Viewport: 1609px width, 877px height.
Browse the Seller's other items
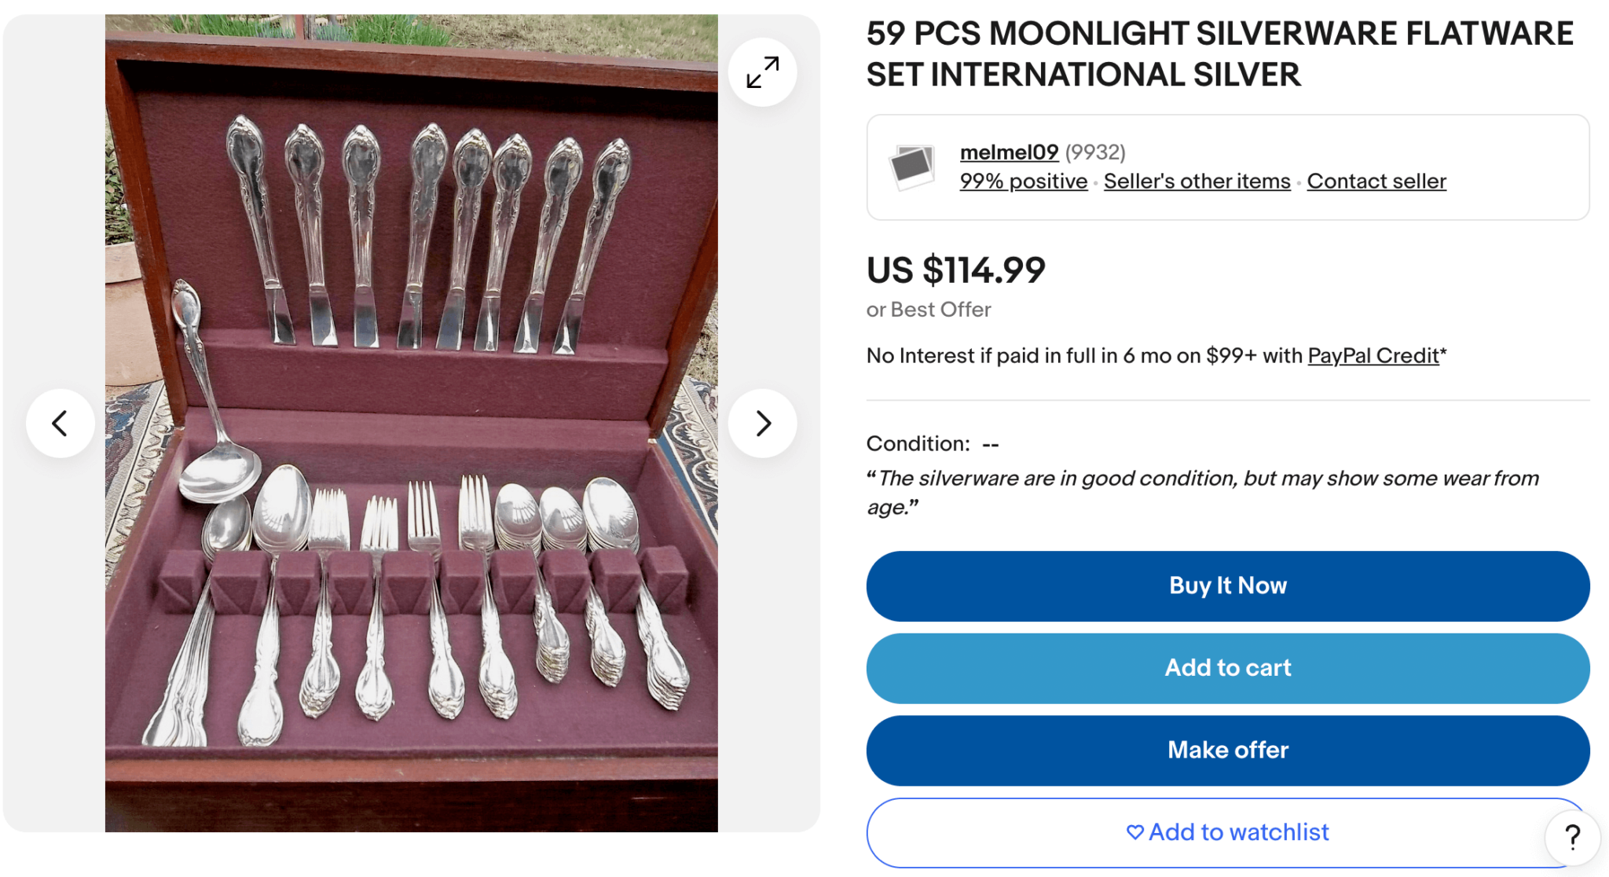click(x=1196, y=181)
